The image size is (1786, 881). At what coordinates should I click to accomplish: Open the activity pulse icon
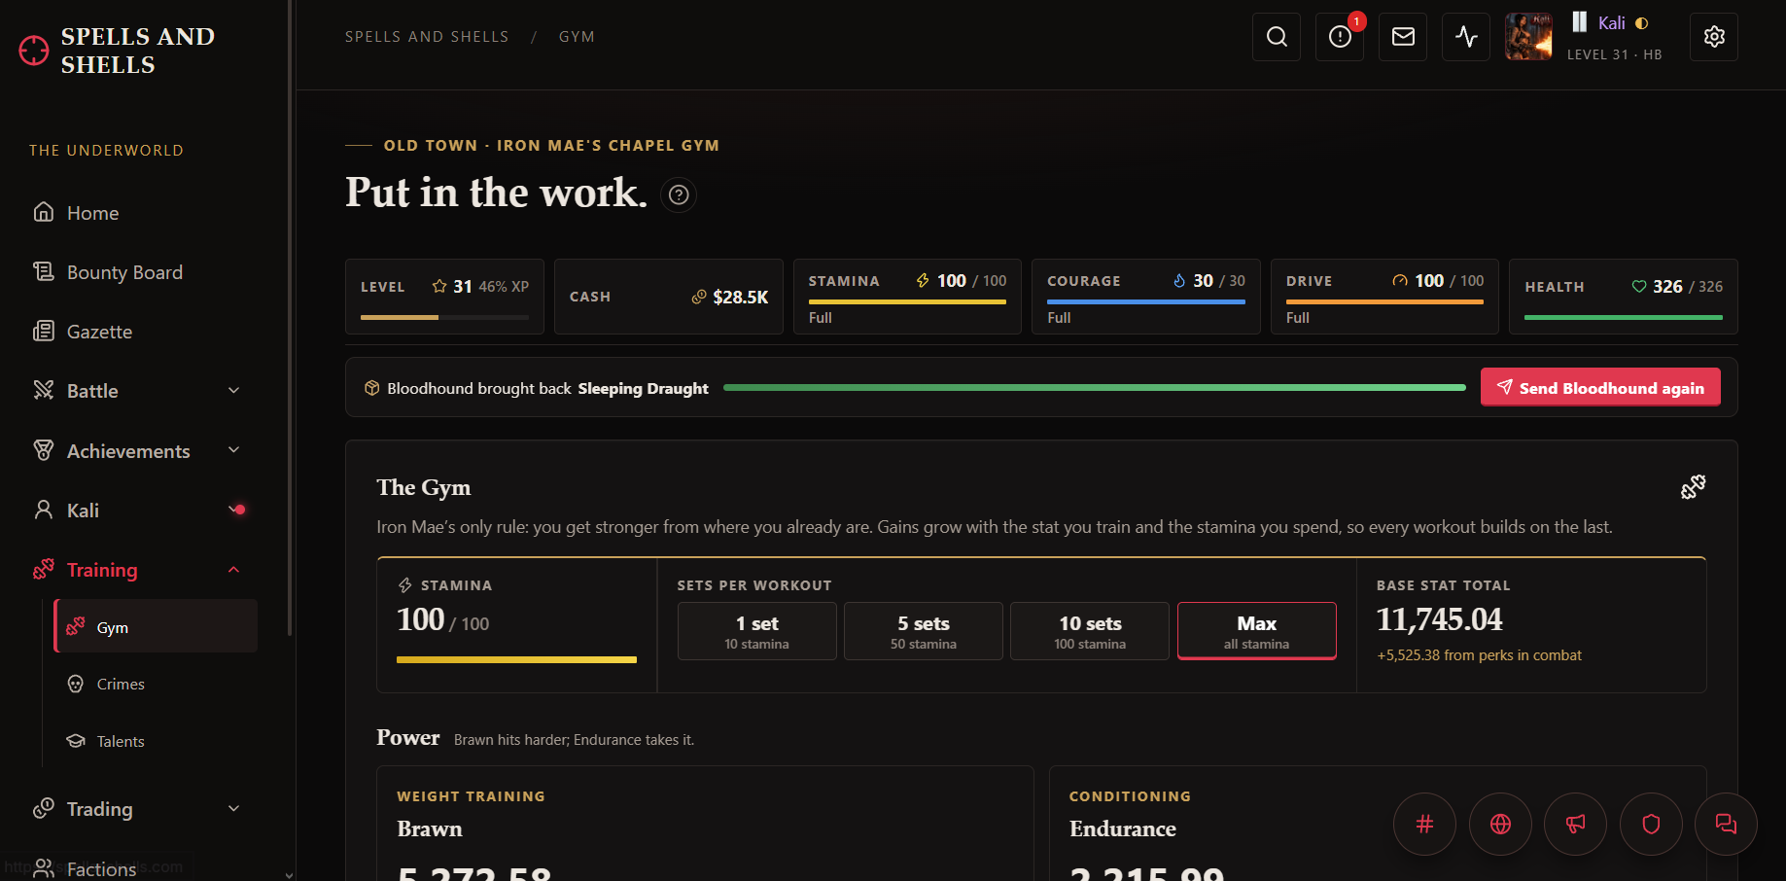[1466, 37]
